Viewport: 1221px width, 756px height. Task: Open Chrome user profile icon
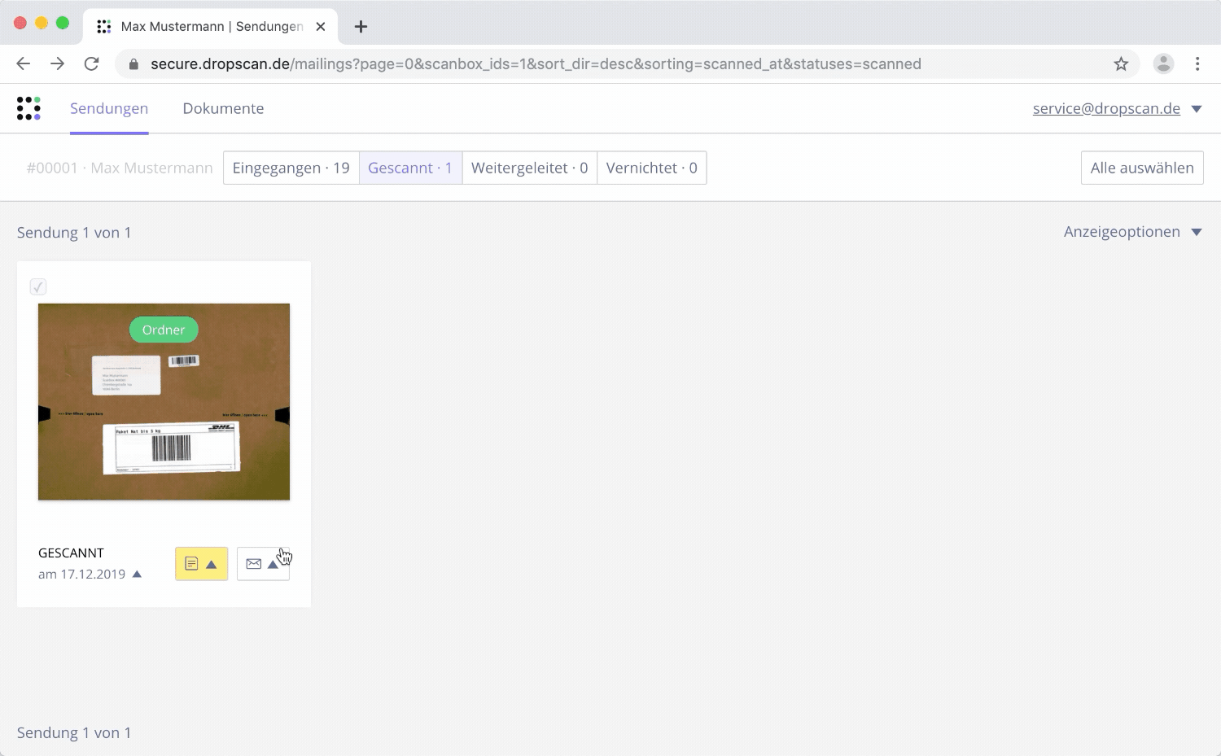point(1163,64)
